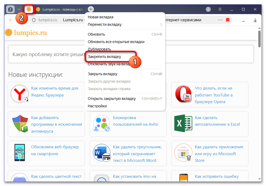This screenshot has height=186, width=266.
Task: Open 'Обновляем веб-браузер на смартфоне' link
Action: (55, 150)
